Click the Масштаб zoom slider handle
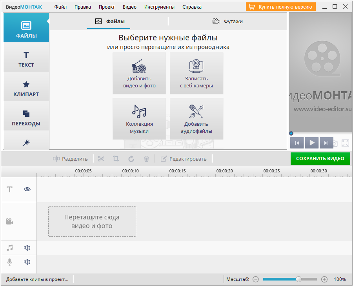Screen dimensions: 353x286 pos(298,279)
